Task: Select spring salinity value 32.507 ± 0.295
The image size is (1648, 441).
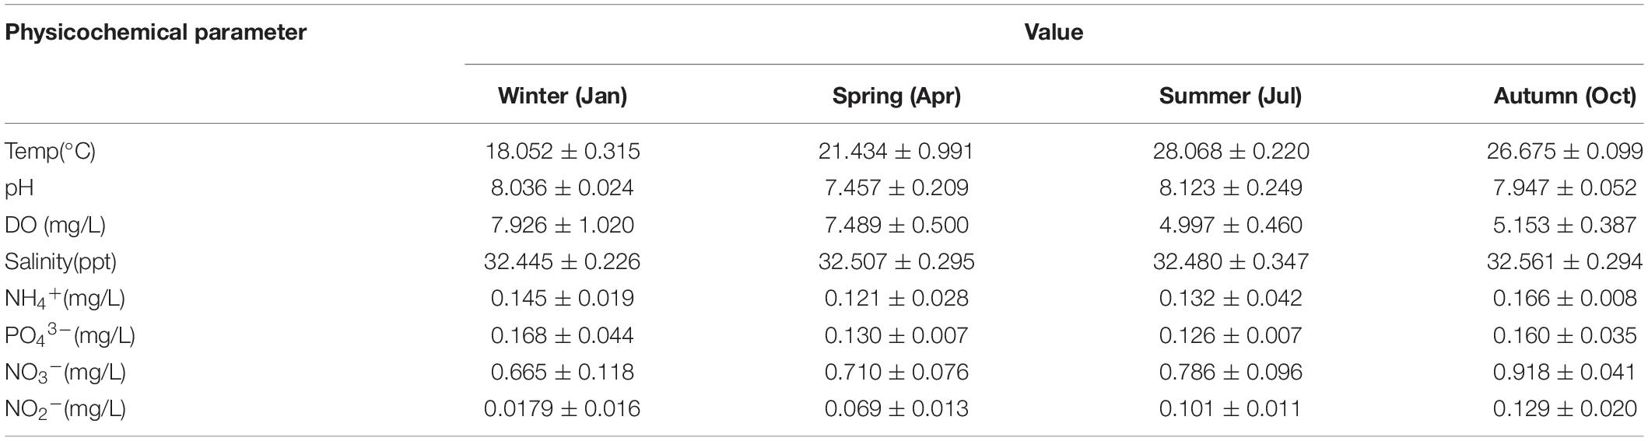Action: 896,262
